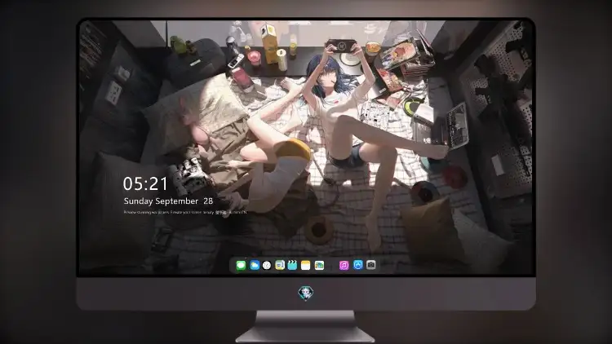612x344 pixels.
Task: Open the Notes app in the dock
Action: (x=306, y=266)
